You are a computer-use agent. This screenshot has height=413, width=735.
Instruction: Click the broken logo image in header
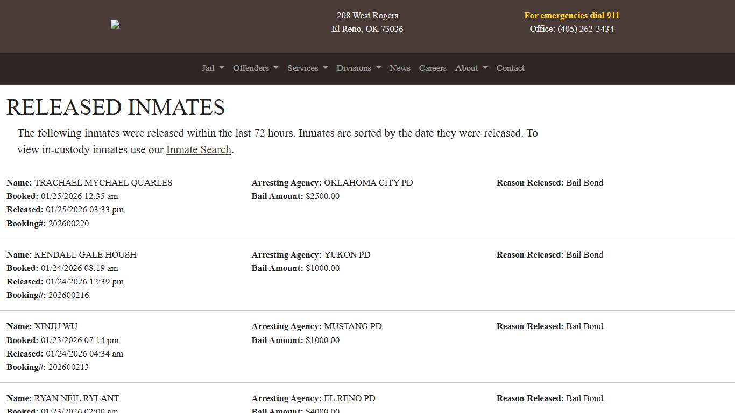[x=115, y=24]
